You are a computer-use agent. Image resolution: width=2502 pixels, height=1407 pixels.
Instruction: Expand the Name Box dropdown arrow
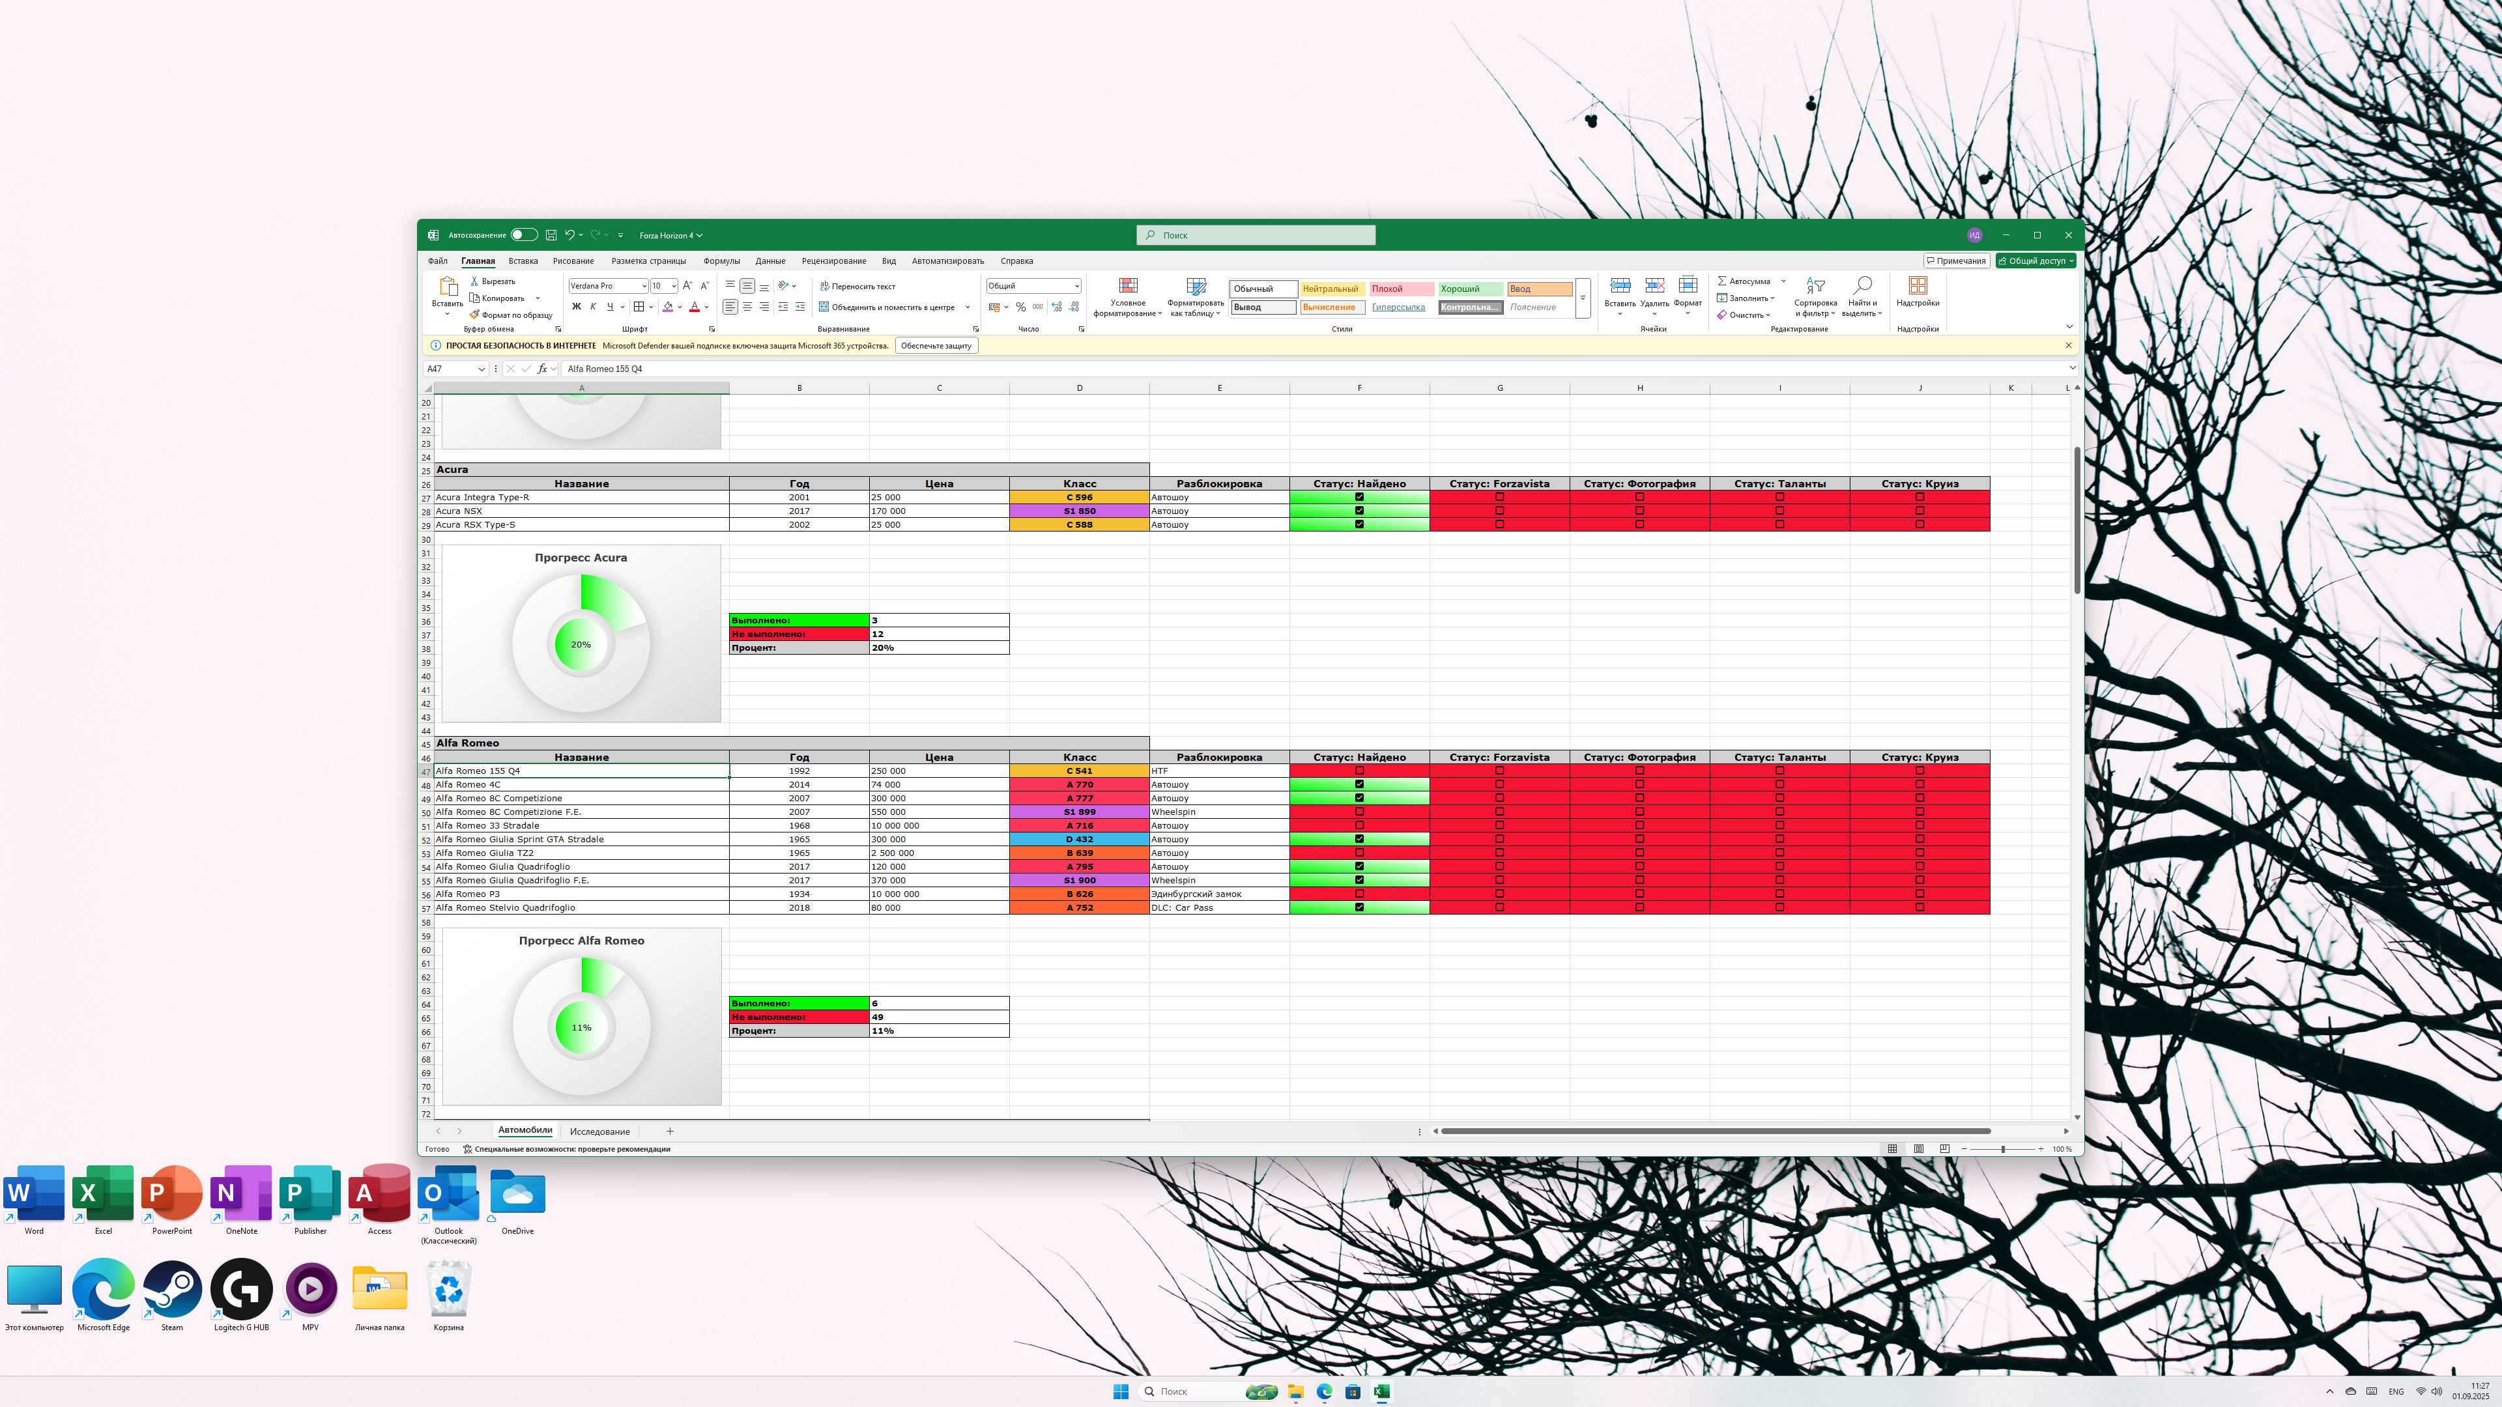481,369
